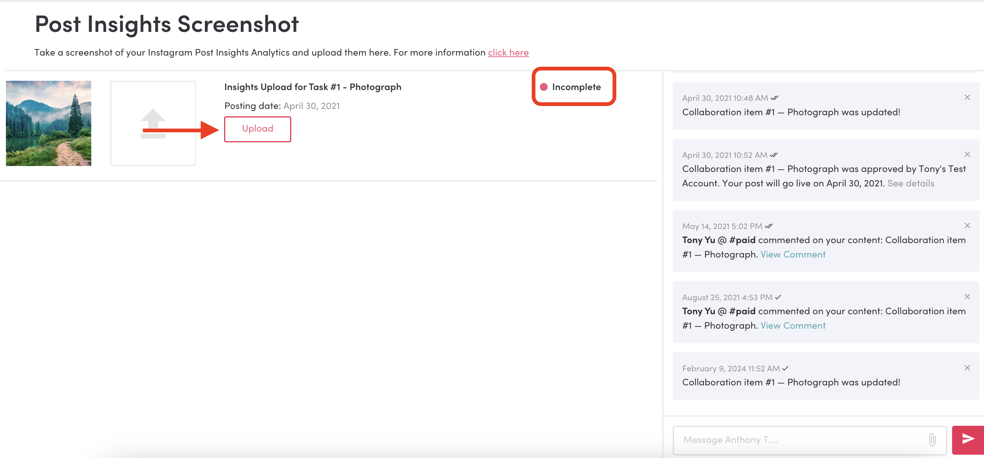Dismiss the February 9, 2024 notification
This screenshot has width=984, height=458.
[x=967, y=368]
